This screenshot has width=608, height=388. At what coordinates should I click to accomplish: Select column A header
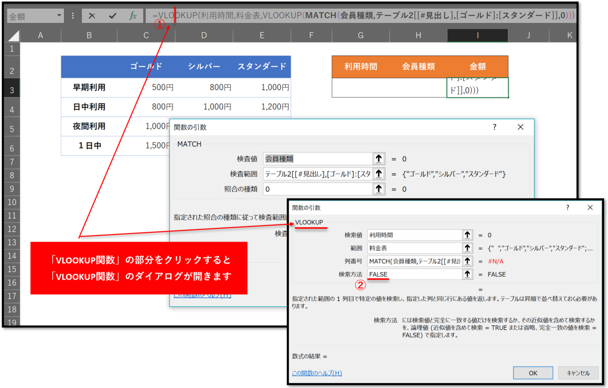(x=40, y=35)
